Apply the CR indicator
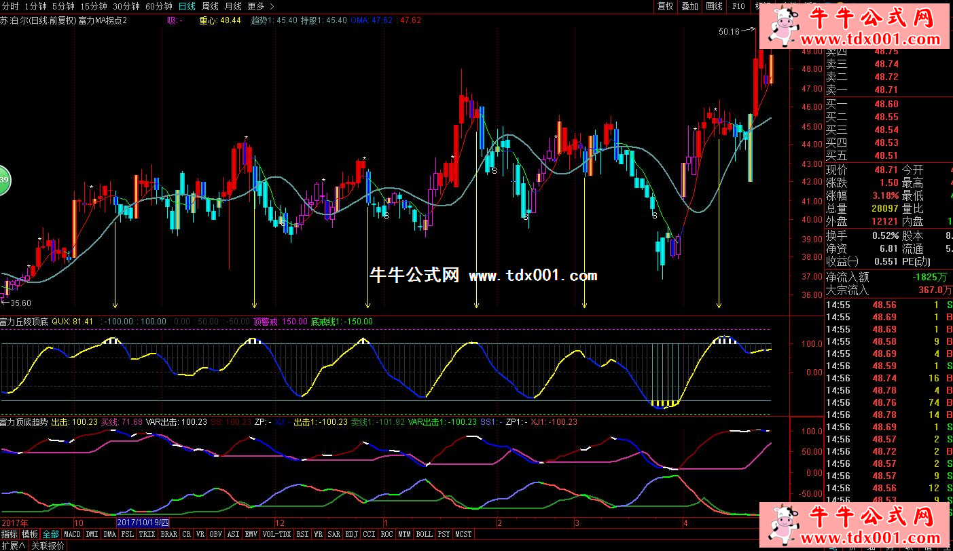The width and height of the screenshot is (953, 551). (x=187, y=534)
